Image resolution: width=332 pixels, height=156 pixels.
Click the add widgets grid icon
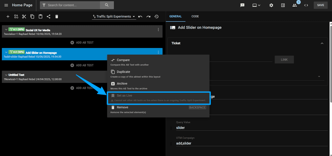(x=16, y=17)
